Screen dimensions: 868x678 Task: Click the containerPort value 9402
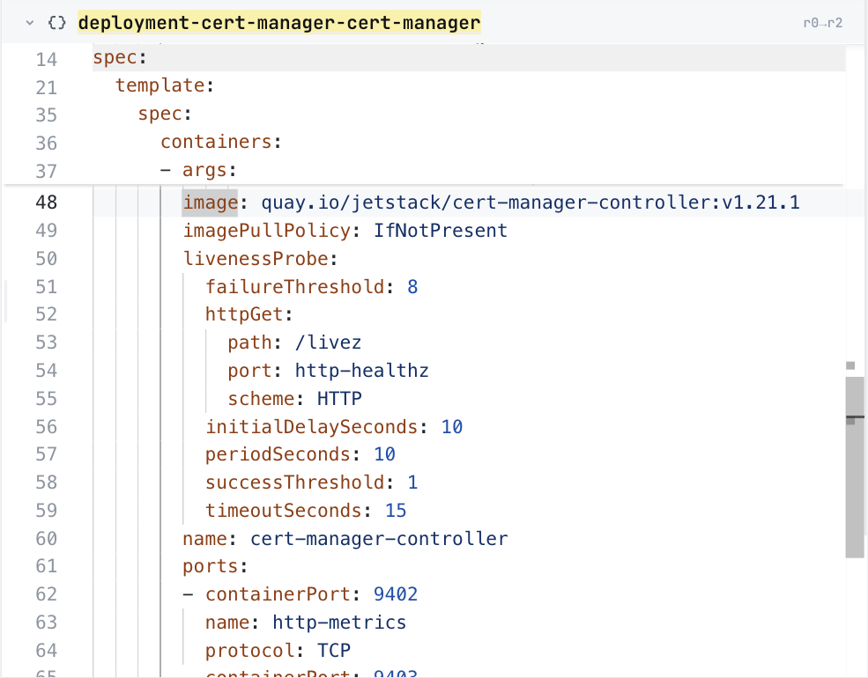tap(396, 594)
